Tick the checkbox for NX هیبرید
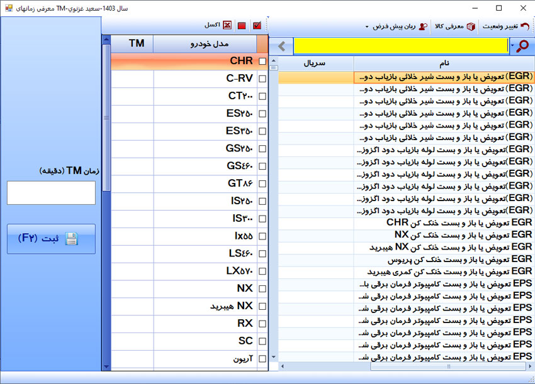The image size is (535, 384). point(262,306)
